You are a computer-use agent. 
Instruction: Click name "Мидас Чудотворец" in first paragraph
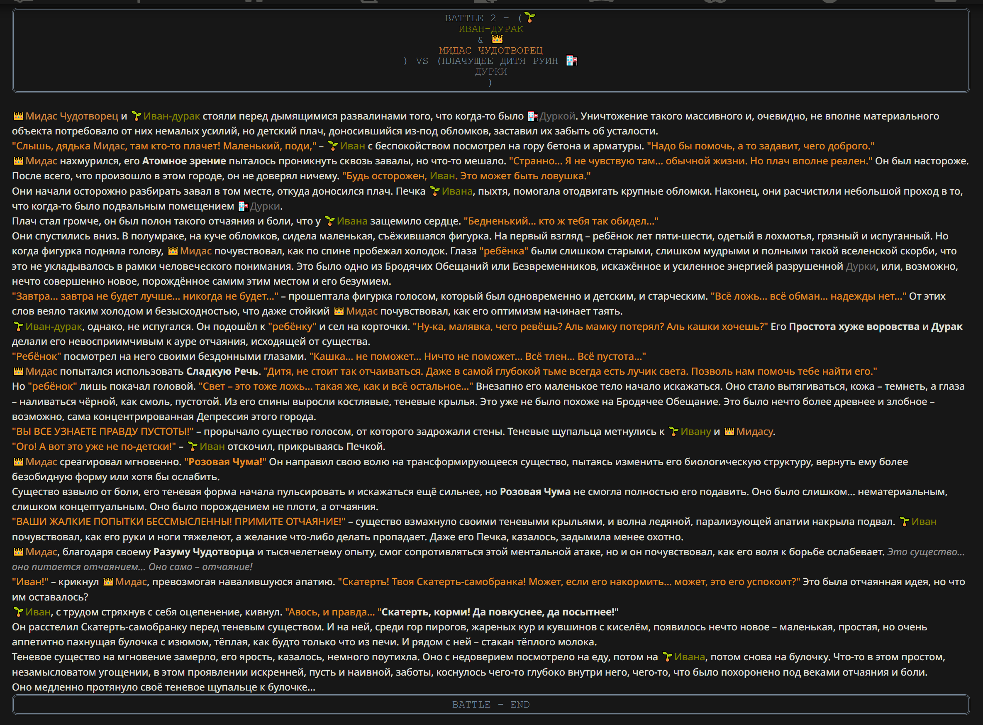click(71, 116)
